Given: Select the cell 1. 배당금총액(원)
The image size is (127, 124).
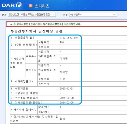Looking at the screenshot, I should click(x=35, y=38).
